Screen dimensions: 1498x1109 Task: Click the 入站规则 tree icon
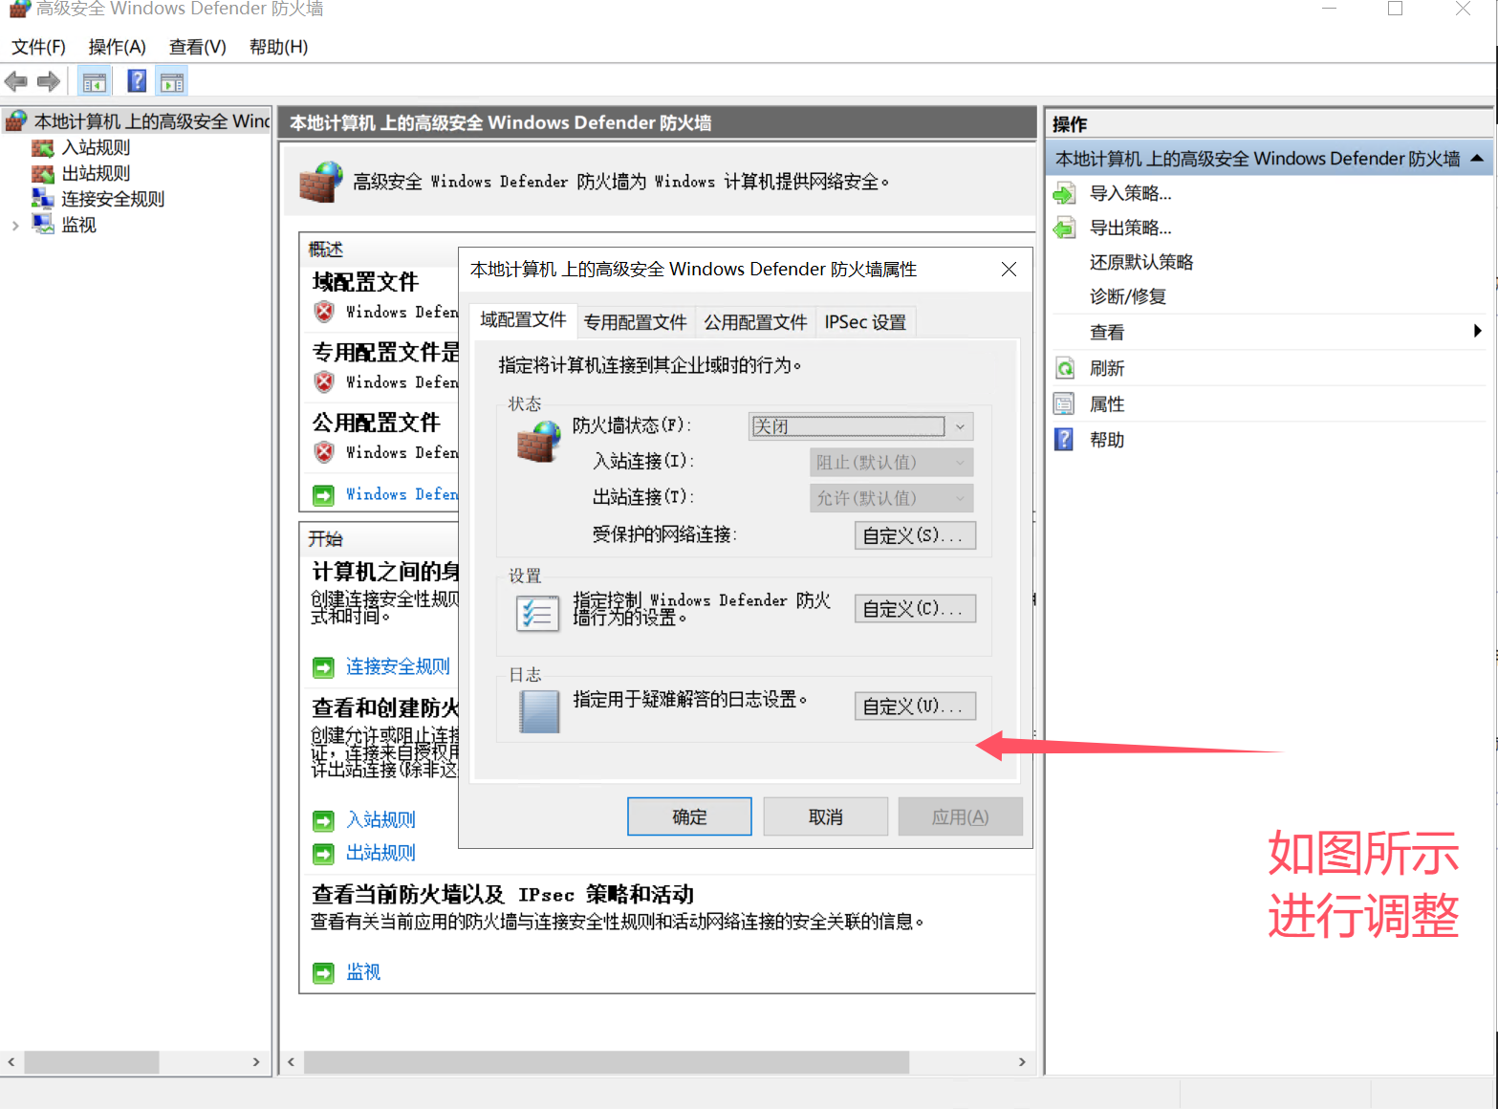(43, 147)
